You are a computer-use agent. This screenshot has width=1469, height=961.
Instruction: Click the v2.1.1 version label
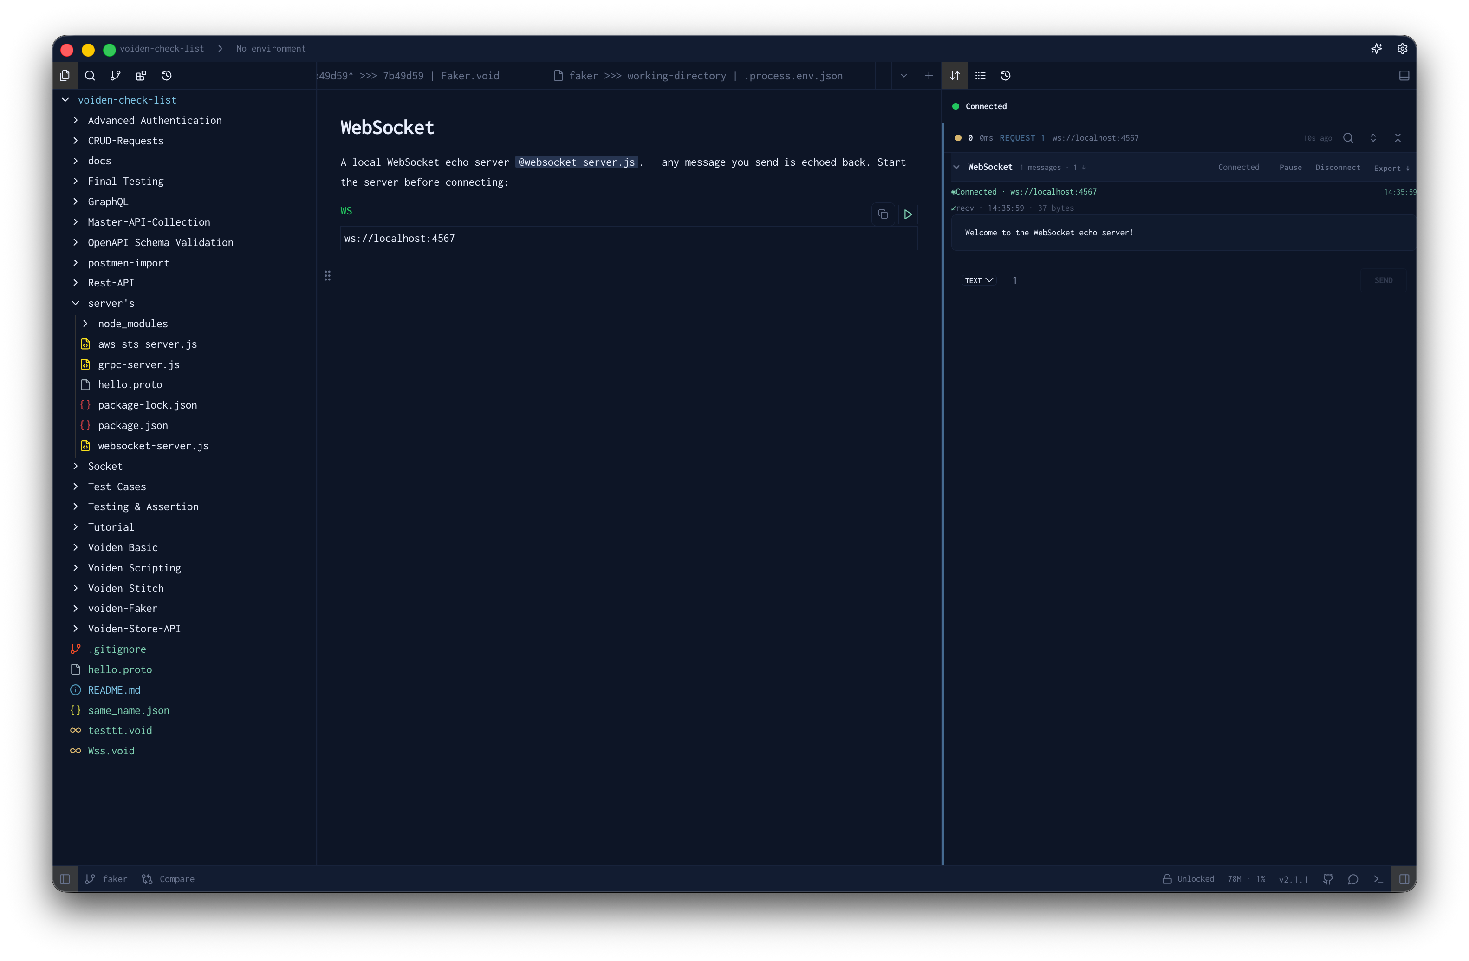click(1293, 879)
